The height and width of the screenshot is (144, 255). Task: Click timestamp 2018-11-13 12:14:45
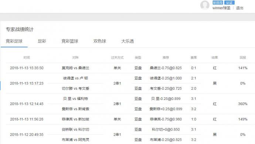click(27, 104)
